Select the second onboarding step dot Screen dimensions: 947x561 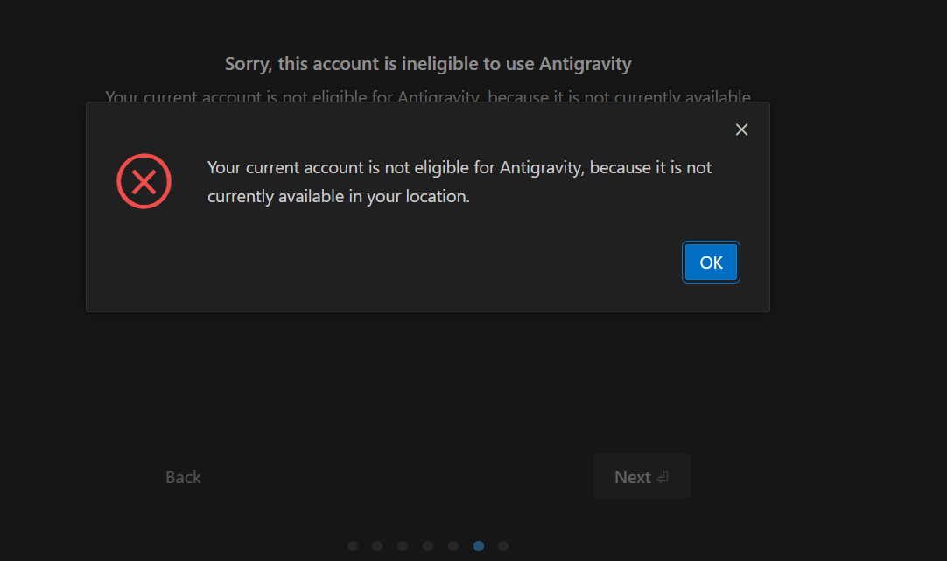377,546
